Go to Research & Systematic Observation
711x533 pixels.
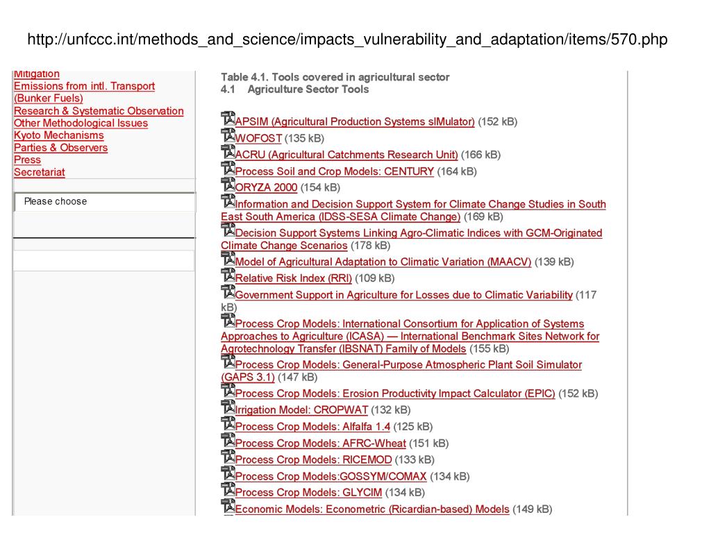99,111
